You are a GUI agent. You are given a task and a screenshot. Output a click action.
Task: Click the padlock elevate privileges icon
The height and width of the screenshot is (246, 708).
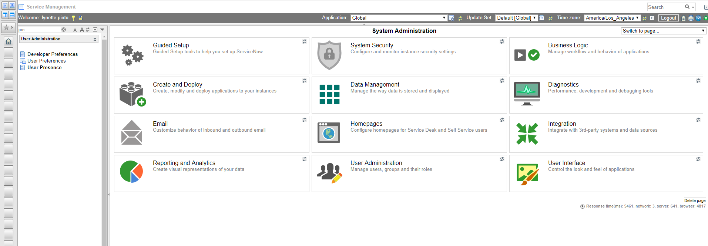(x=81, y=18)
